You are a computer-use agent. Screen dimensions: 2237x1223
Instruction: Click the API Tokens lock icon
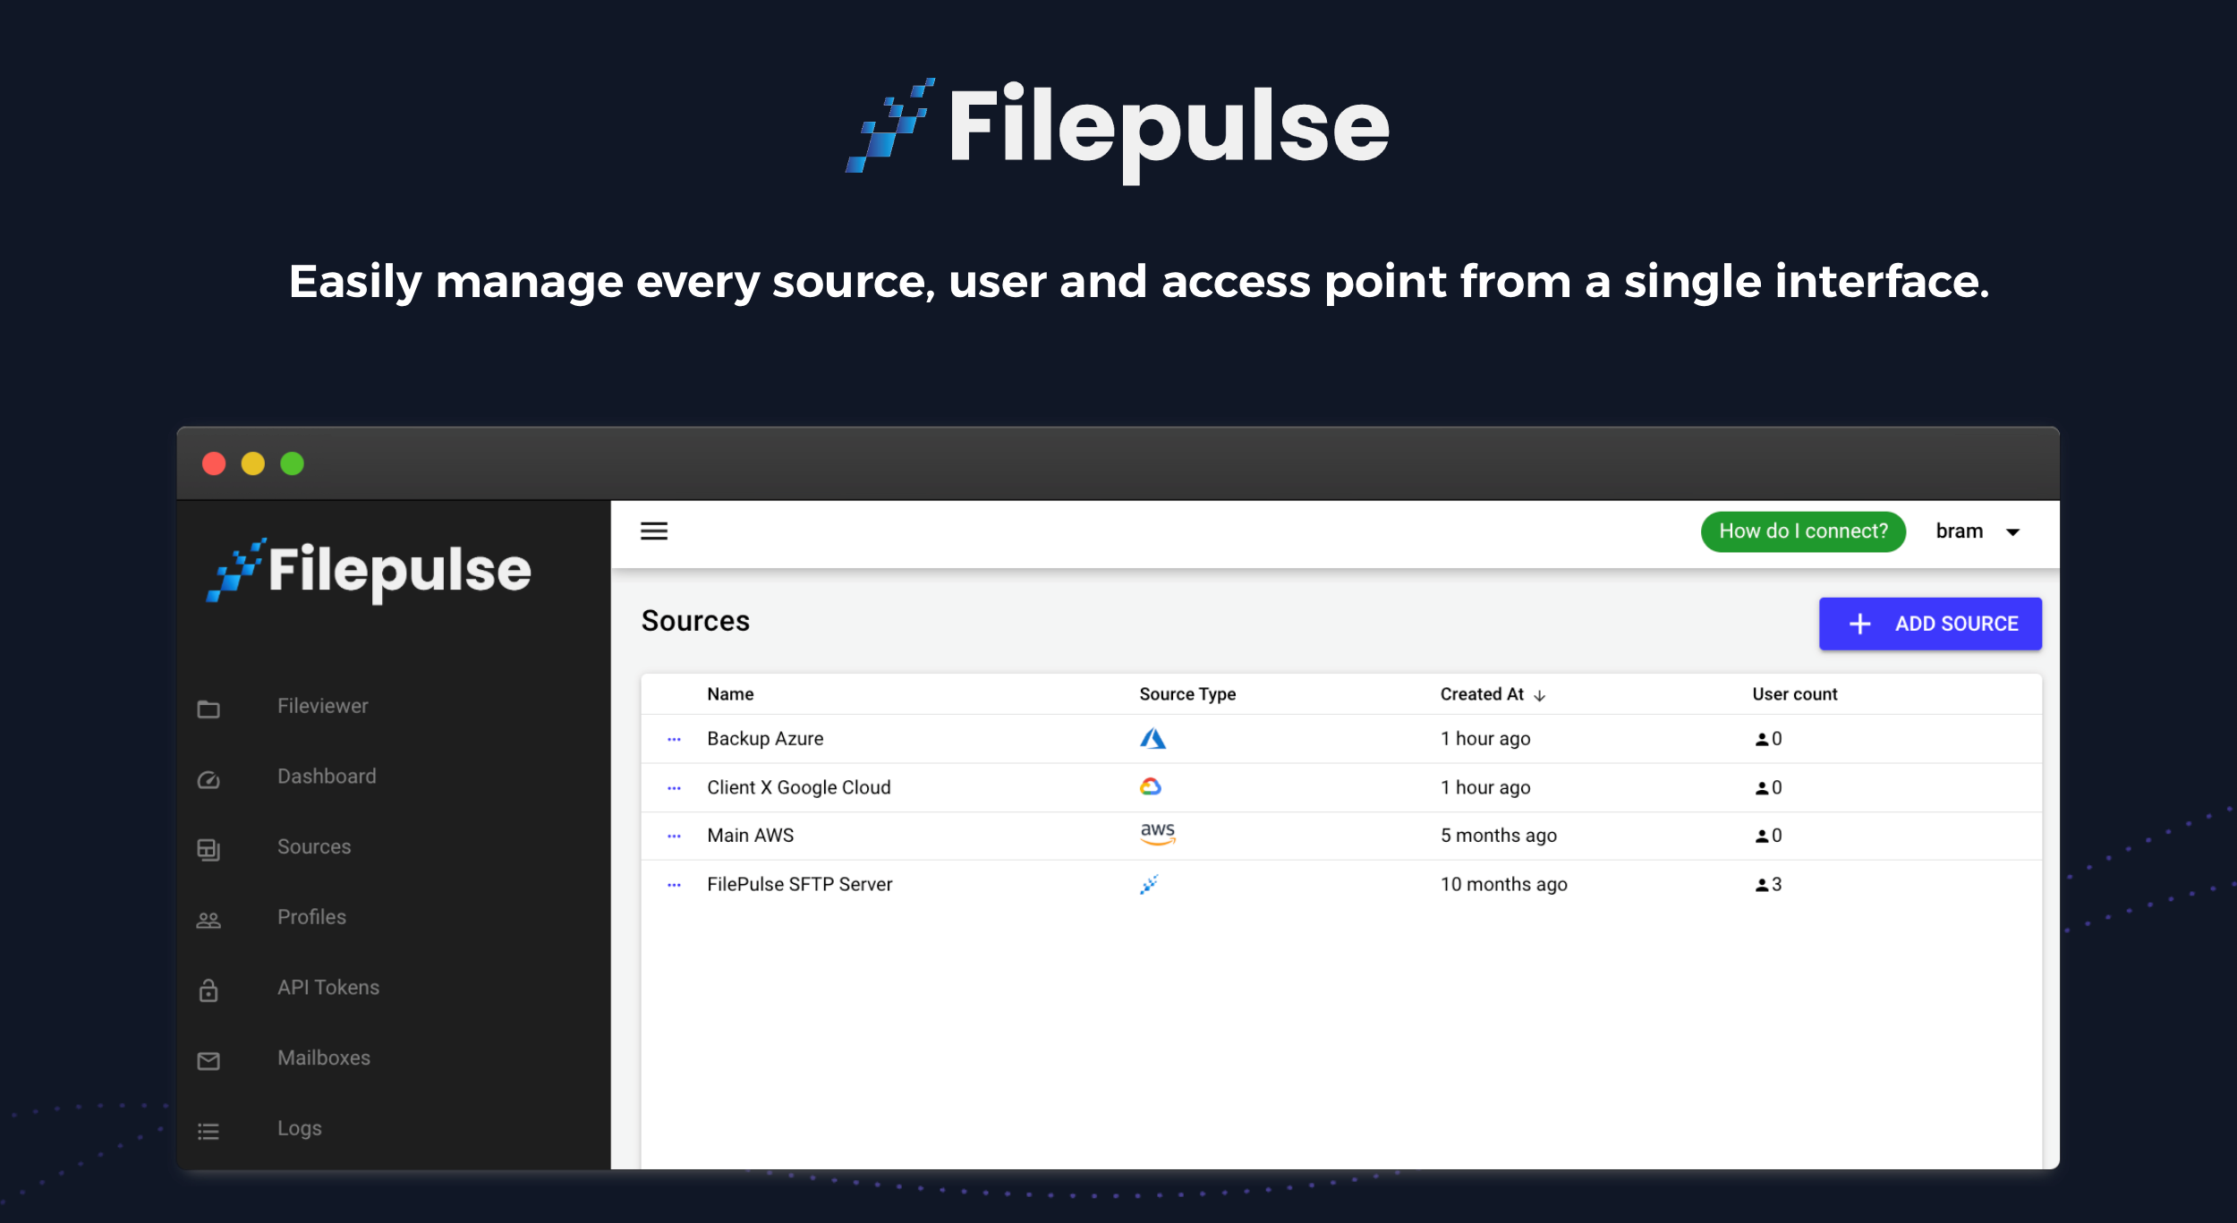coord(208,989)
